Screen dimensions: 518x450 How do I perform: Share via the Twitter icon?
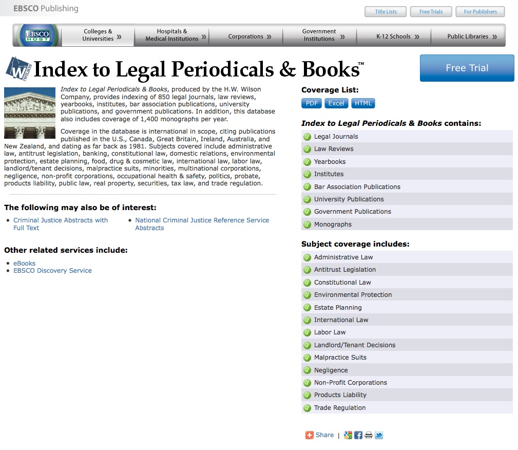(379, 435)
